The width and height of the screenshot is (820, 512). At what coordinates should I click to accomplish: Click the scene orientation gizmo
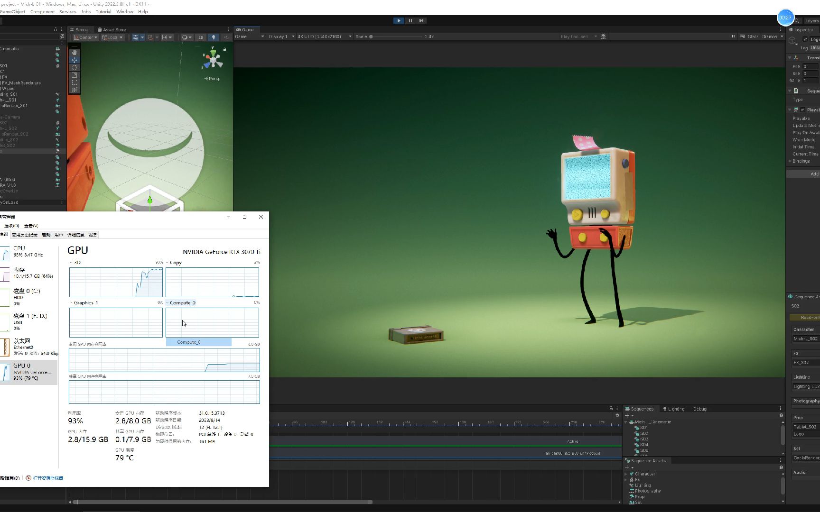pyautogui.click(x=213, y=59)
